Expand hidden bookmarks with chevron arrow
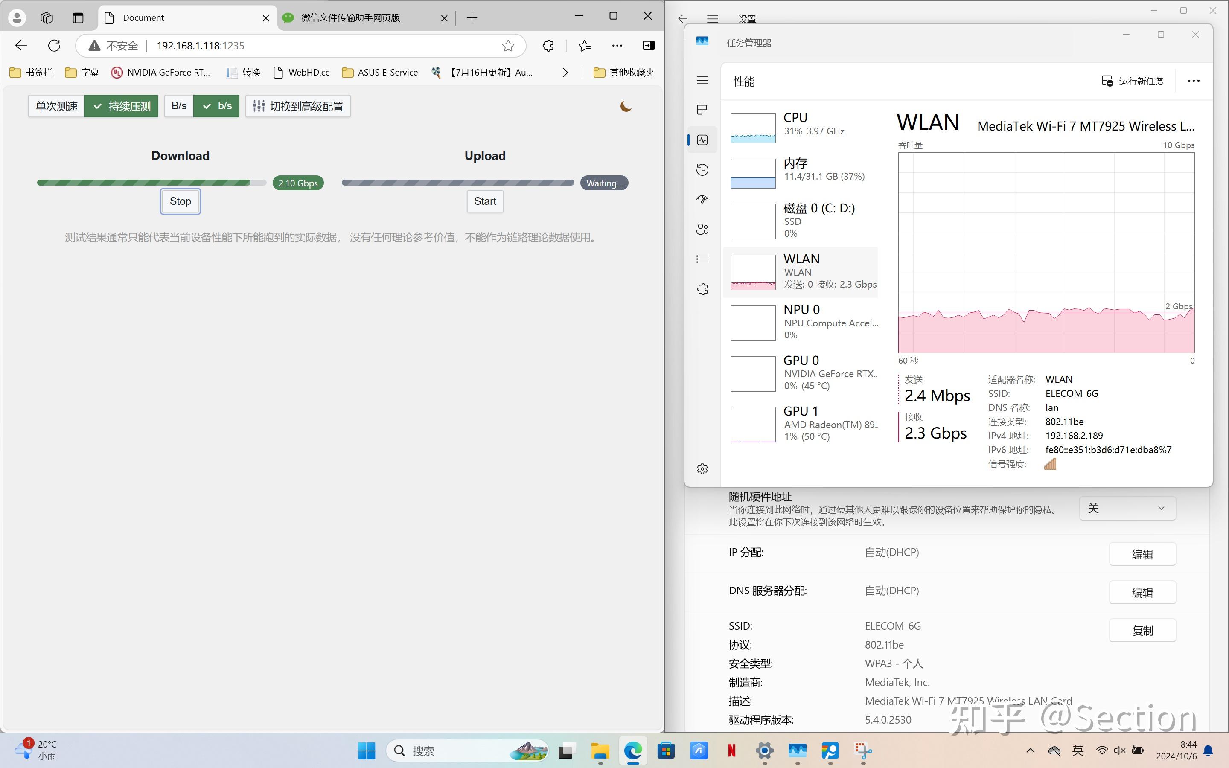The width and height of the screenshot is (1229, 768). coord(565,72)
